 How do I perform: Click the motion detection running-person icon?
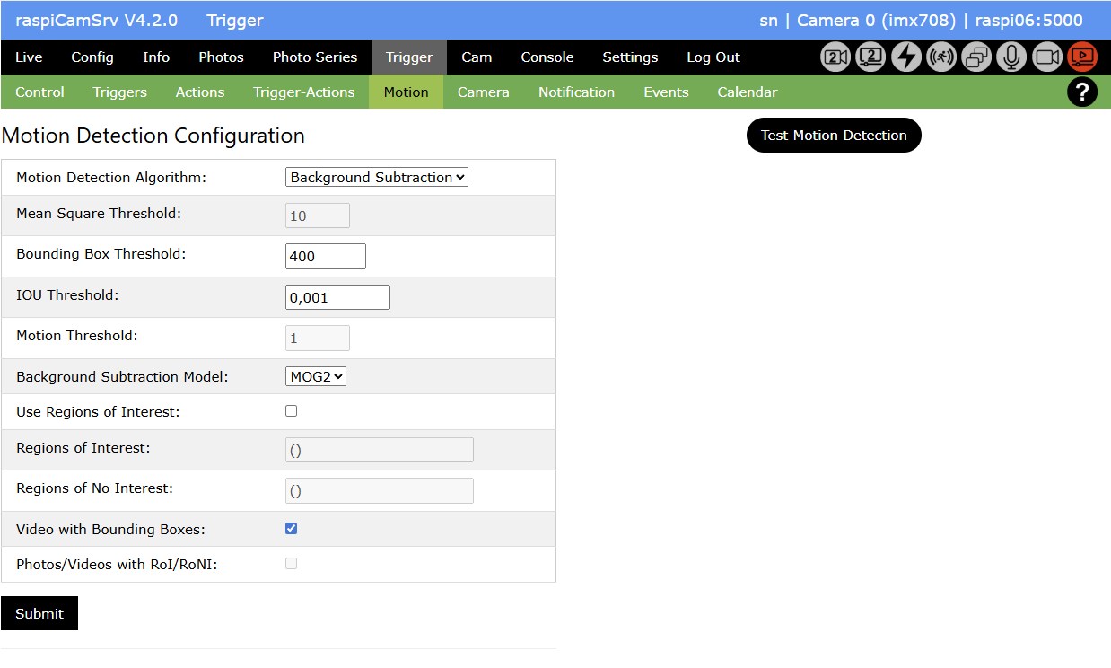[941, 57]
